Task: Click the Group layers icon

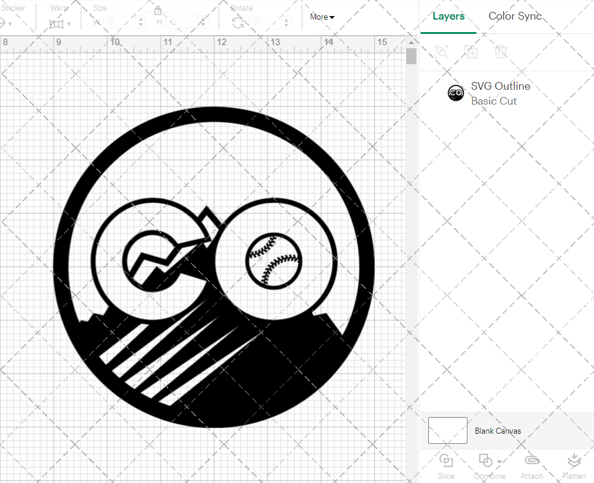Action: 441,52
